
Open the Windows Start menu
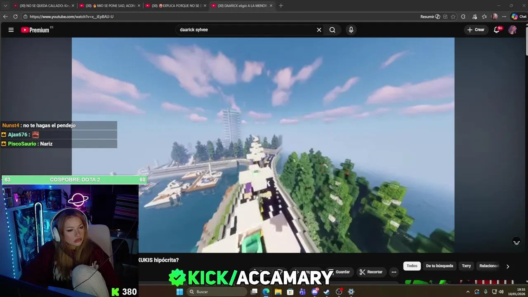(179, 292)
